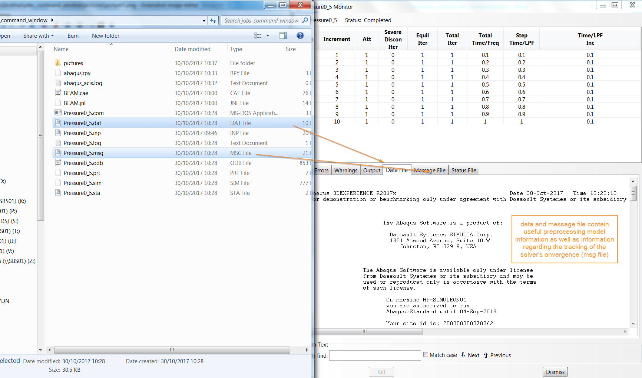
Task: Switch to the Status File tab
Action: [x=463, y=171]
